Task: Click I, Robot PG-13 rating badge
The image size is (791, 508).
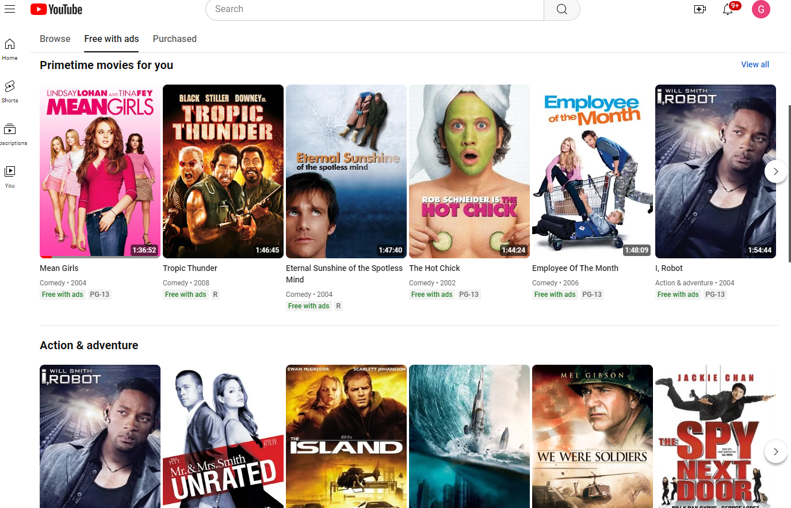Action: pos(715,295)
